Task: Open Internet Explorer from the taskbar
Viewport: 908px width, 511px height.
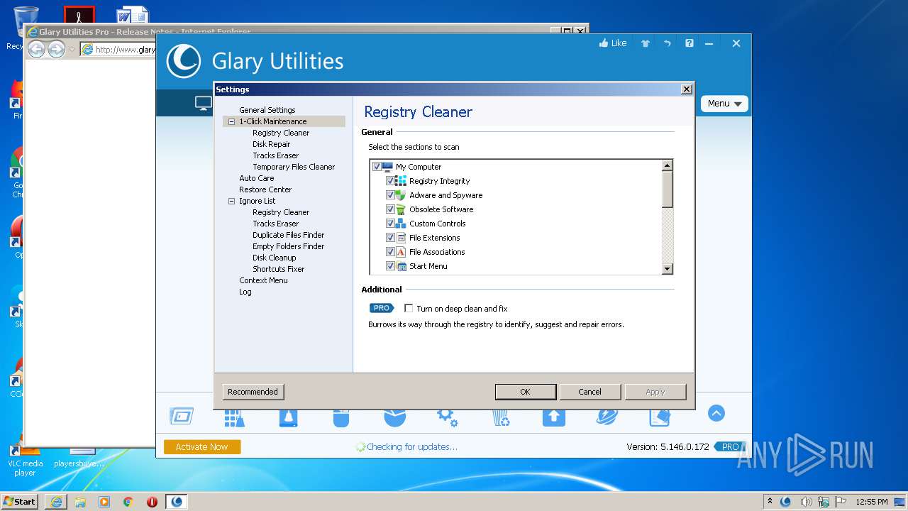Action: click(56, 502)
